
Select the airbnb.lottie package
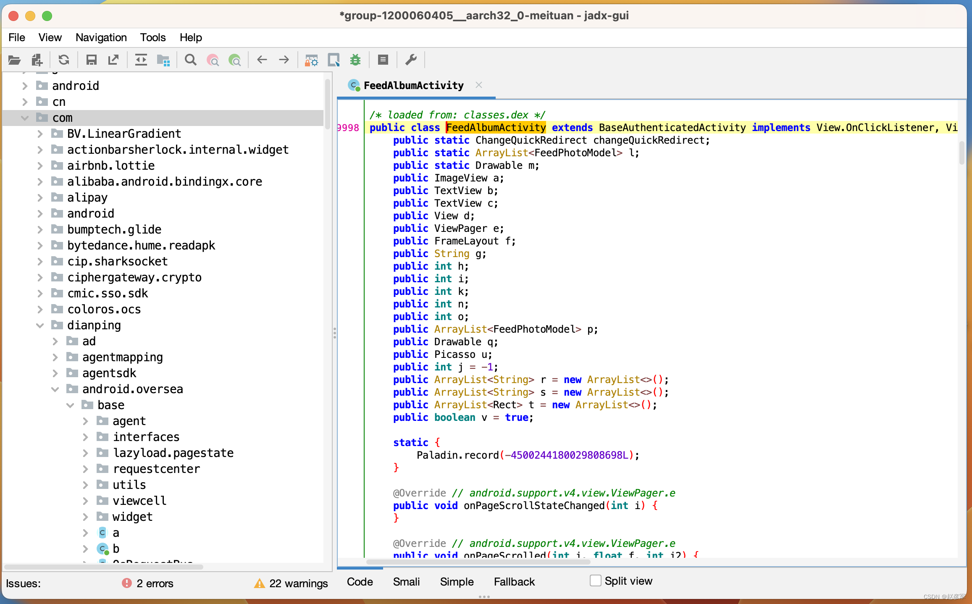(x=111, y=166)
